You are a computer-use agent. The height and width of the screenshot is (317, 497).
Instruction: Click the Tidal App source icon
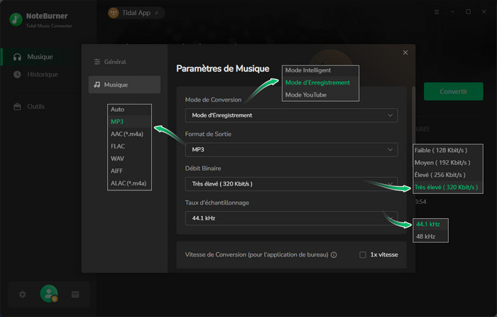click(113, 13)
